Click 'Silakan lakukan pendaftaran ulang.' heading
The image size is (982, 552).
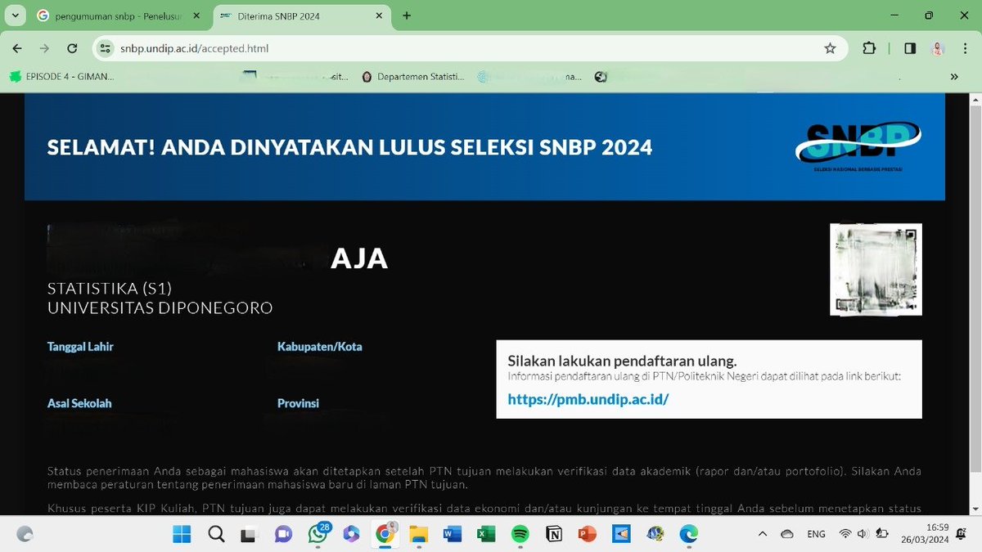point(622,361)
